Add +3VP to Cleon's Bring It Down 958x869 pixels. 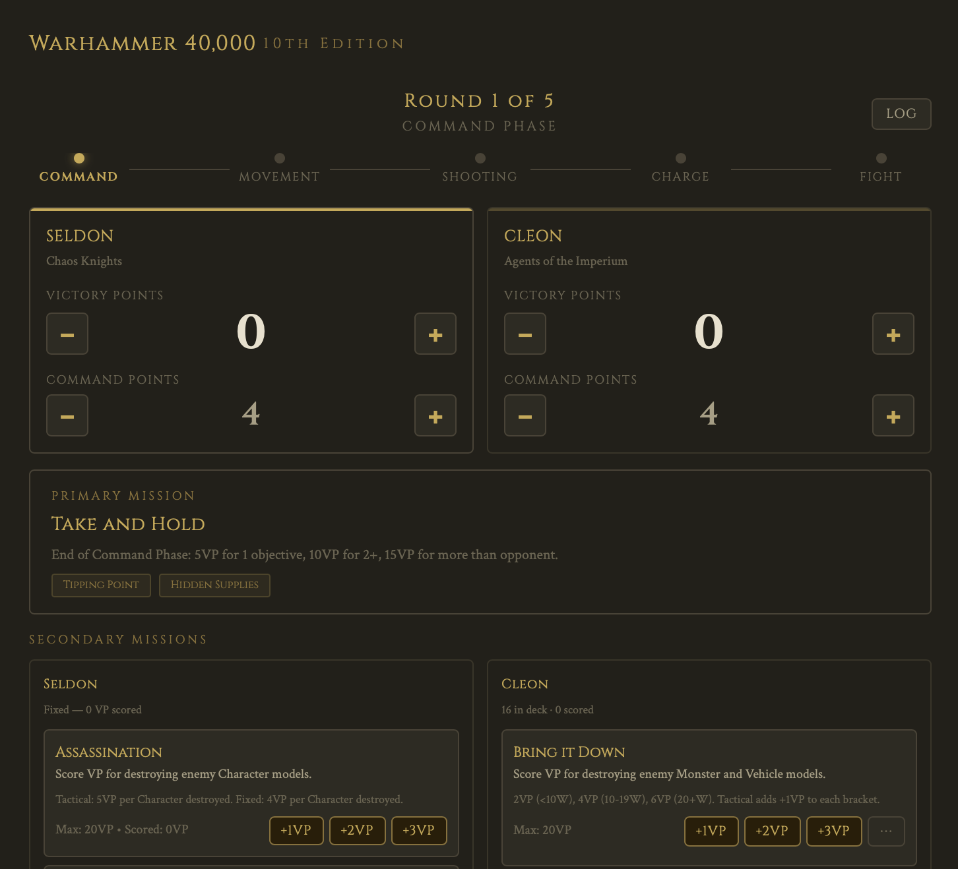point(834,831)
